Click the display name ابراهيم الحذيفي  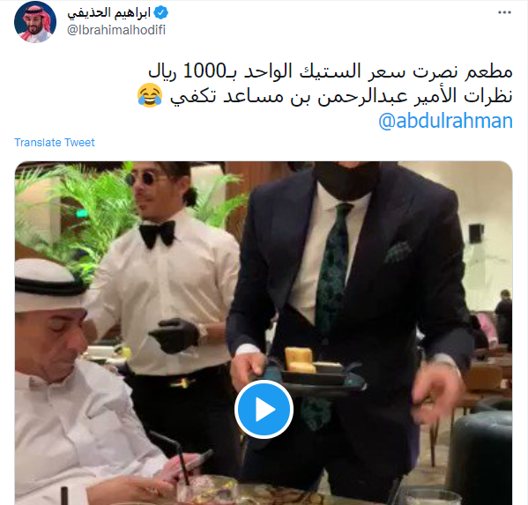(x=108, y=13)
